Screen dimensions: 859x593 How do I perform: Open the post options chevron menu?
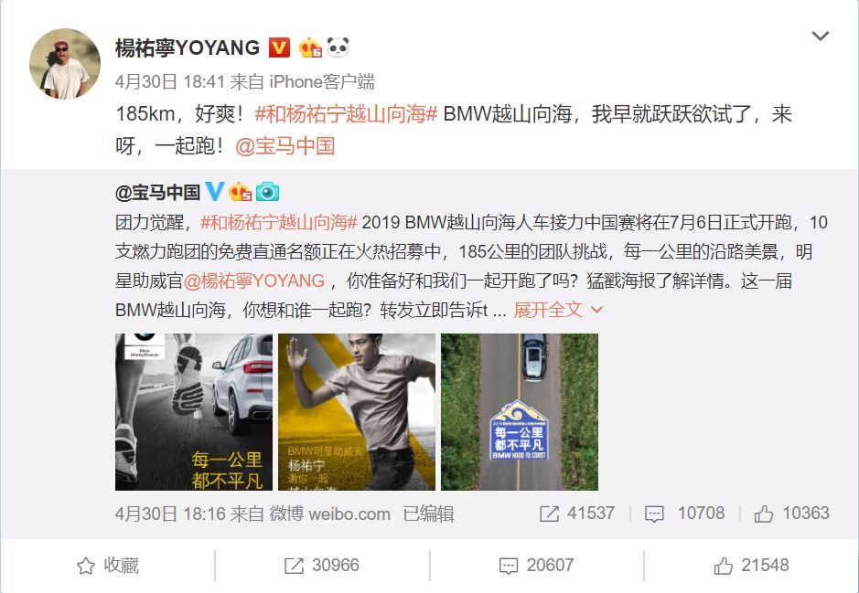[820, 37]
